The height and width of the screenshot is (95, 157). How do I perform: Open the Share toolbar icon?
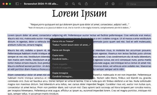pos(86,4)
